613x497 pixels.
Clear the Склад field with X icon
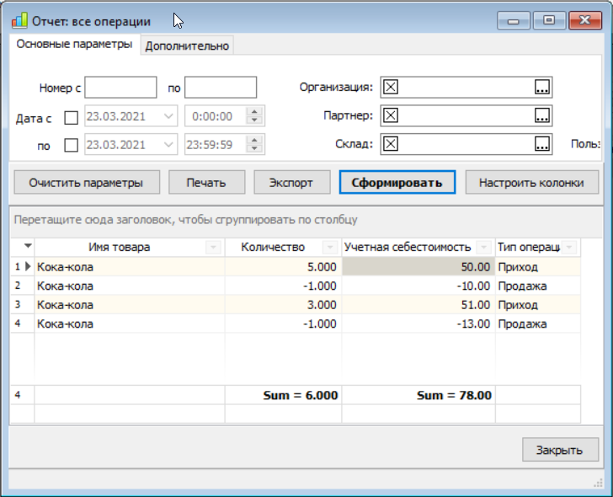pos(391,144)
